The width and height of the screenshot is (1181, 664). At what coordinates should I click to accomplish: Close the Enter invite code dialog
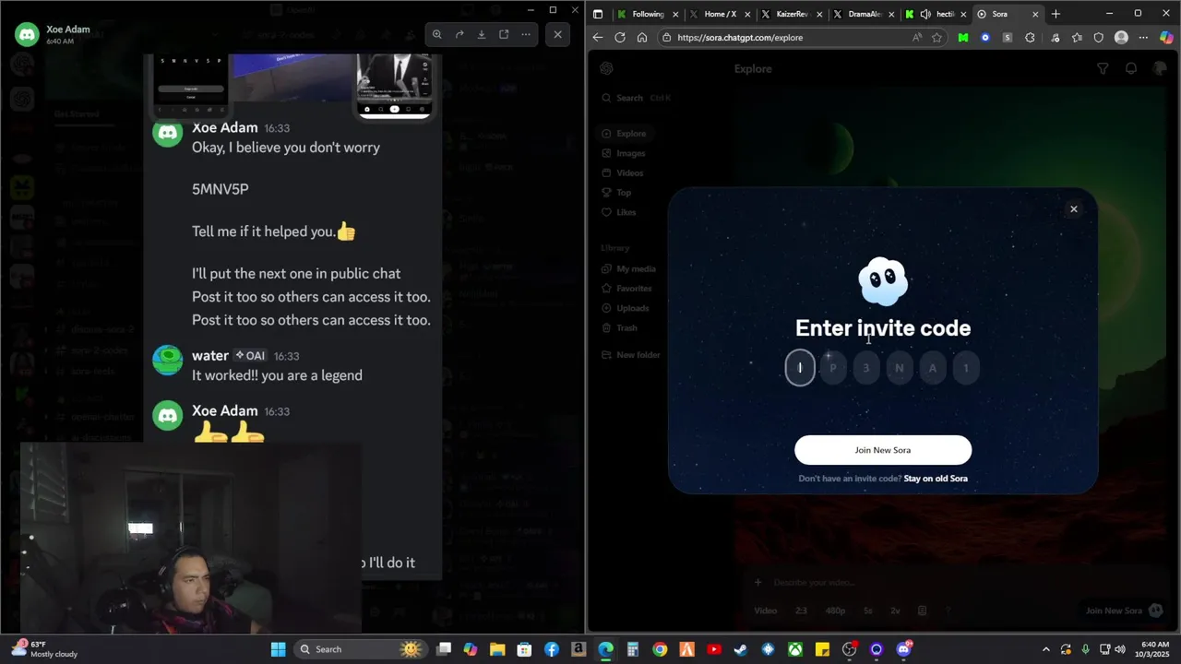(1073, 208)
